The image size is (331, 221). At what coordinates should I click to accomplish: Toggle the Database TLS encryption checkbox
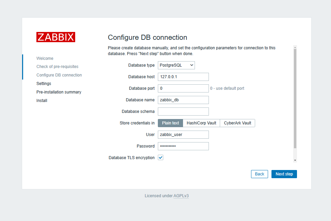(161, 158)
